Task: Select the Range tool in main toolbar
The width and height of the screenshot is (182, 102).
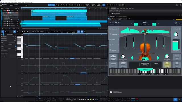Action: [53, 5]
